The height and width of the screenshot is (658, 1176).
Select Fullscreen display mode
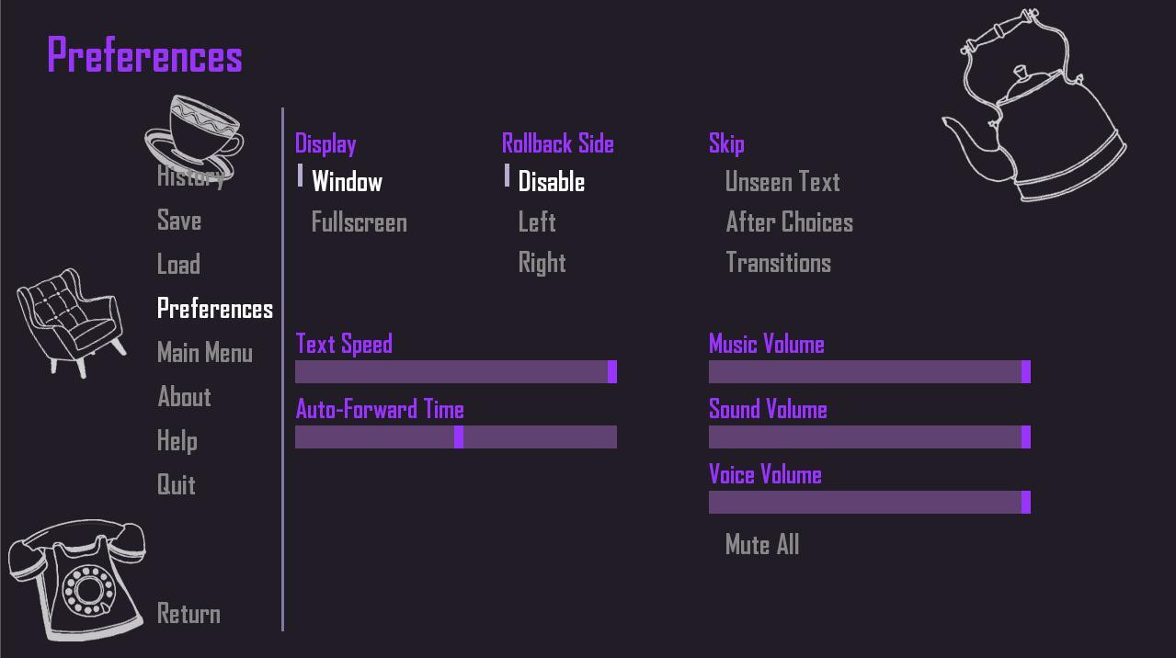(360, 222)
